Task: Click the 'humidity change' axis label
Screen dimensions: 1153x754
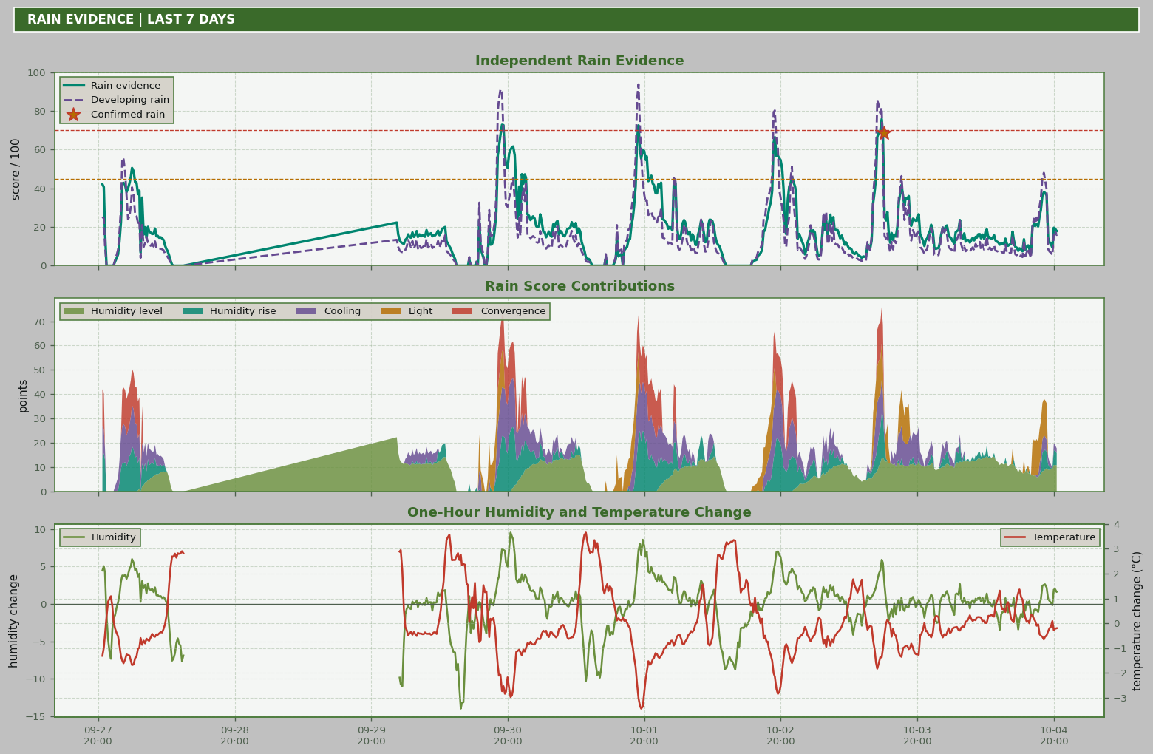Action: click(14, 621)
